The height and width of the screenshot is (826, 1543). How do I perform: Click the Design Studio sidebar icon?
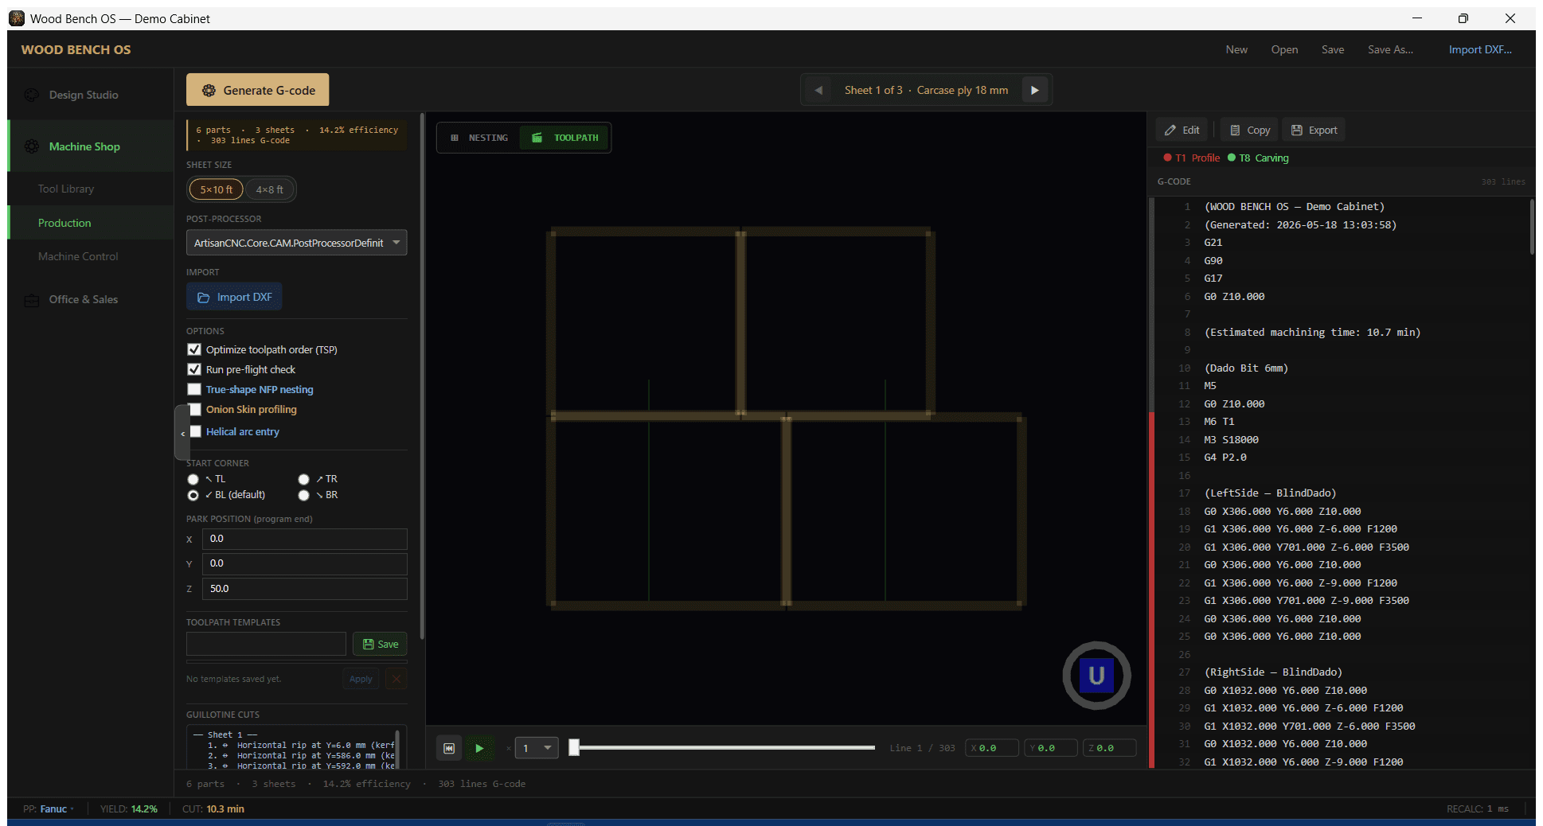pos(32,95)
